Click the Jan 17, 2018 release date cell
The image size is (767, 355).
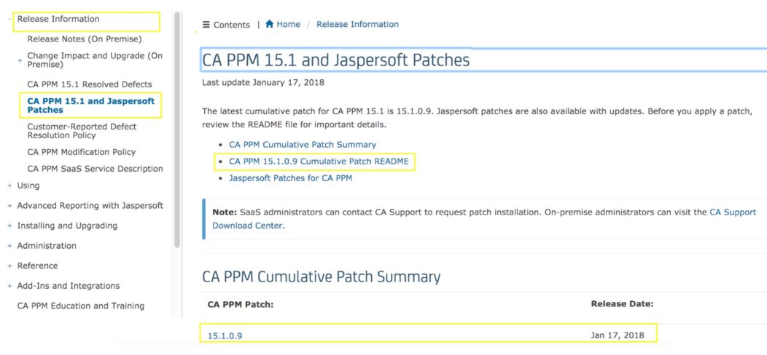point(618,335)
